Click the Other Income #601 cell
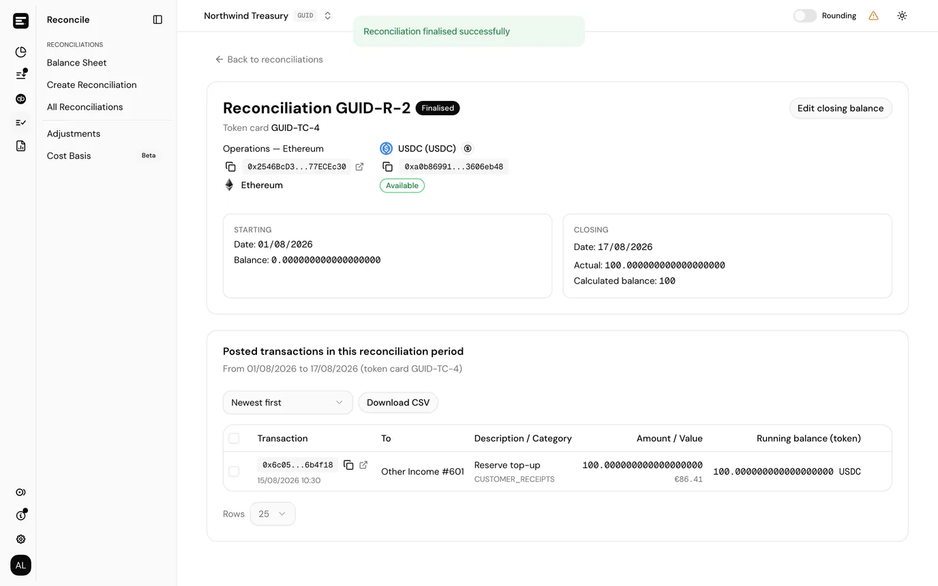The image size is (938, 586). (x=423, y=472)
